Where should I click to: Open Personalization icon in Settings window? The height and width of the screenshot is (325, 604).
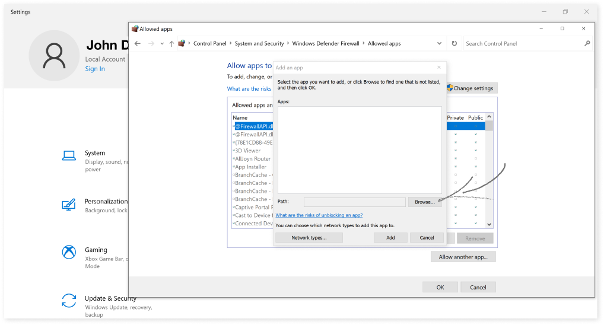[x=69, y=205]
